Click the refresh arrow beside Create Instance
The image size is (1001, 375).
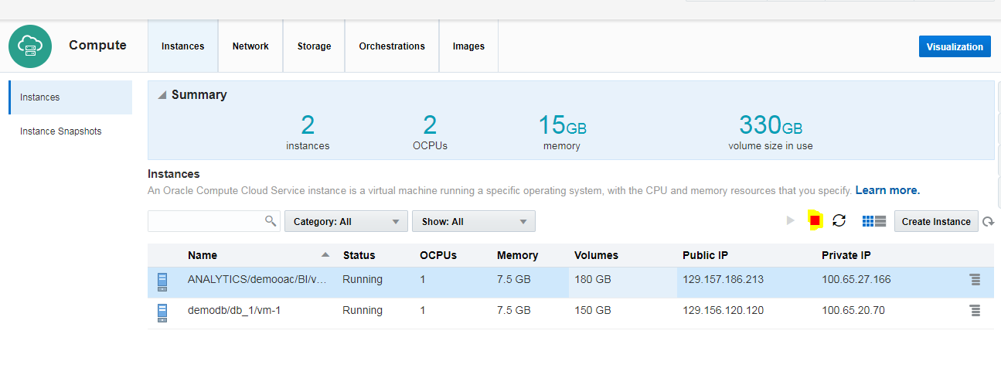pyautogui.click(x=988, y=222)
